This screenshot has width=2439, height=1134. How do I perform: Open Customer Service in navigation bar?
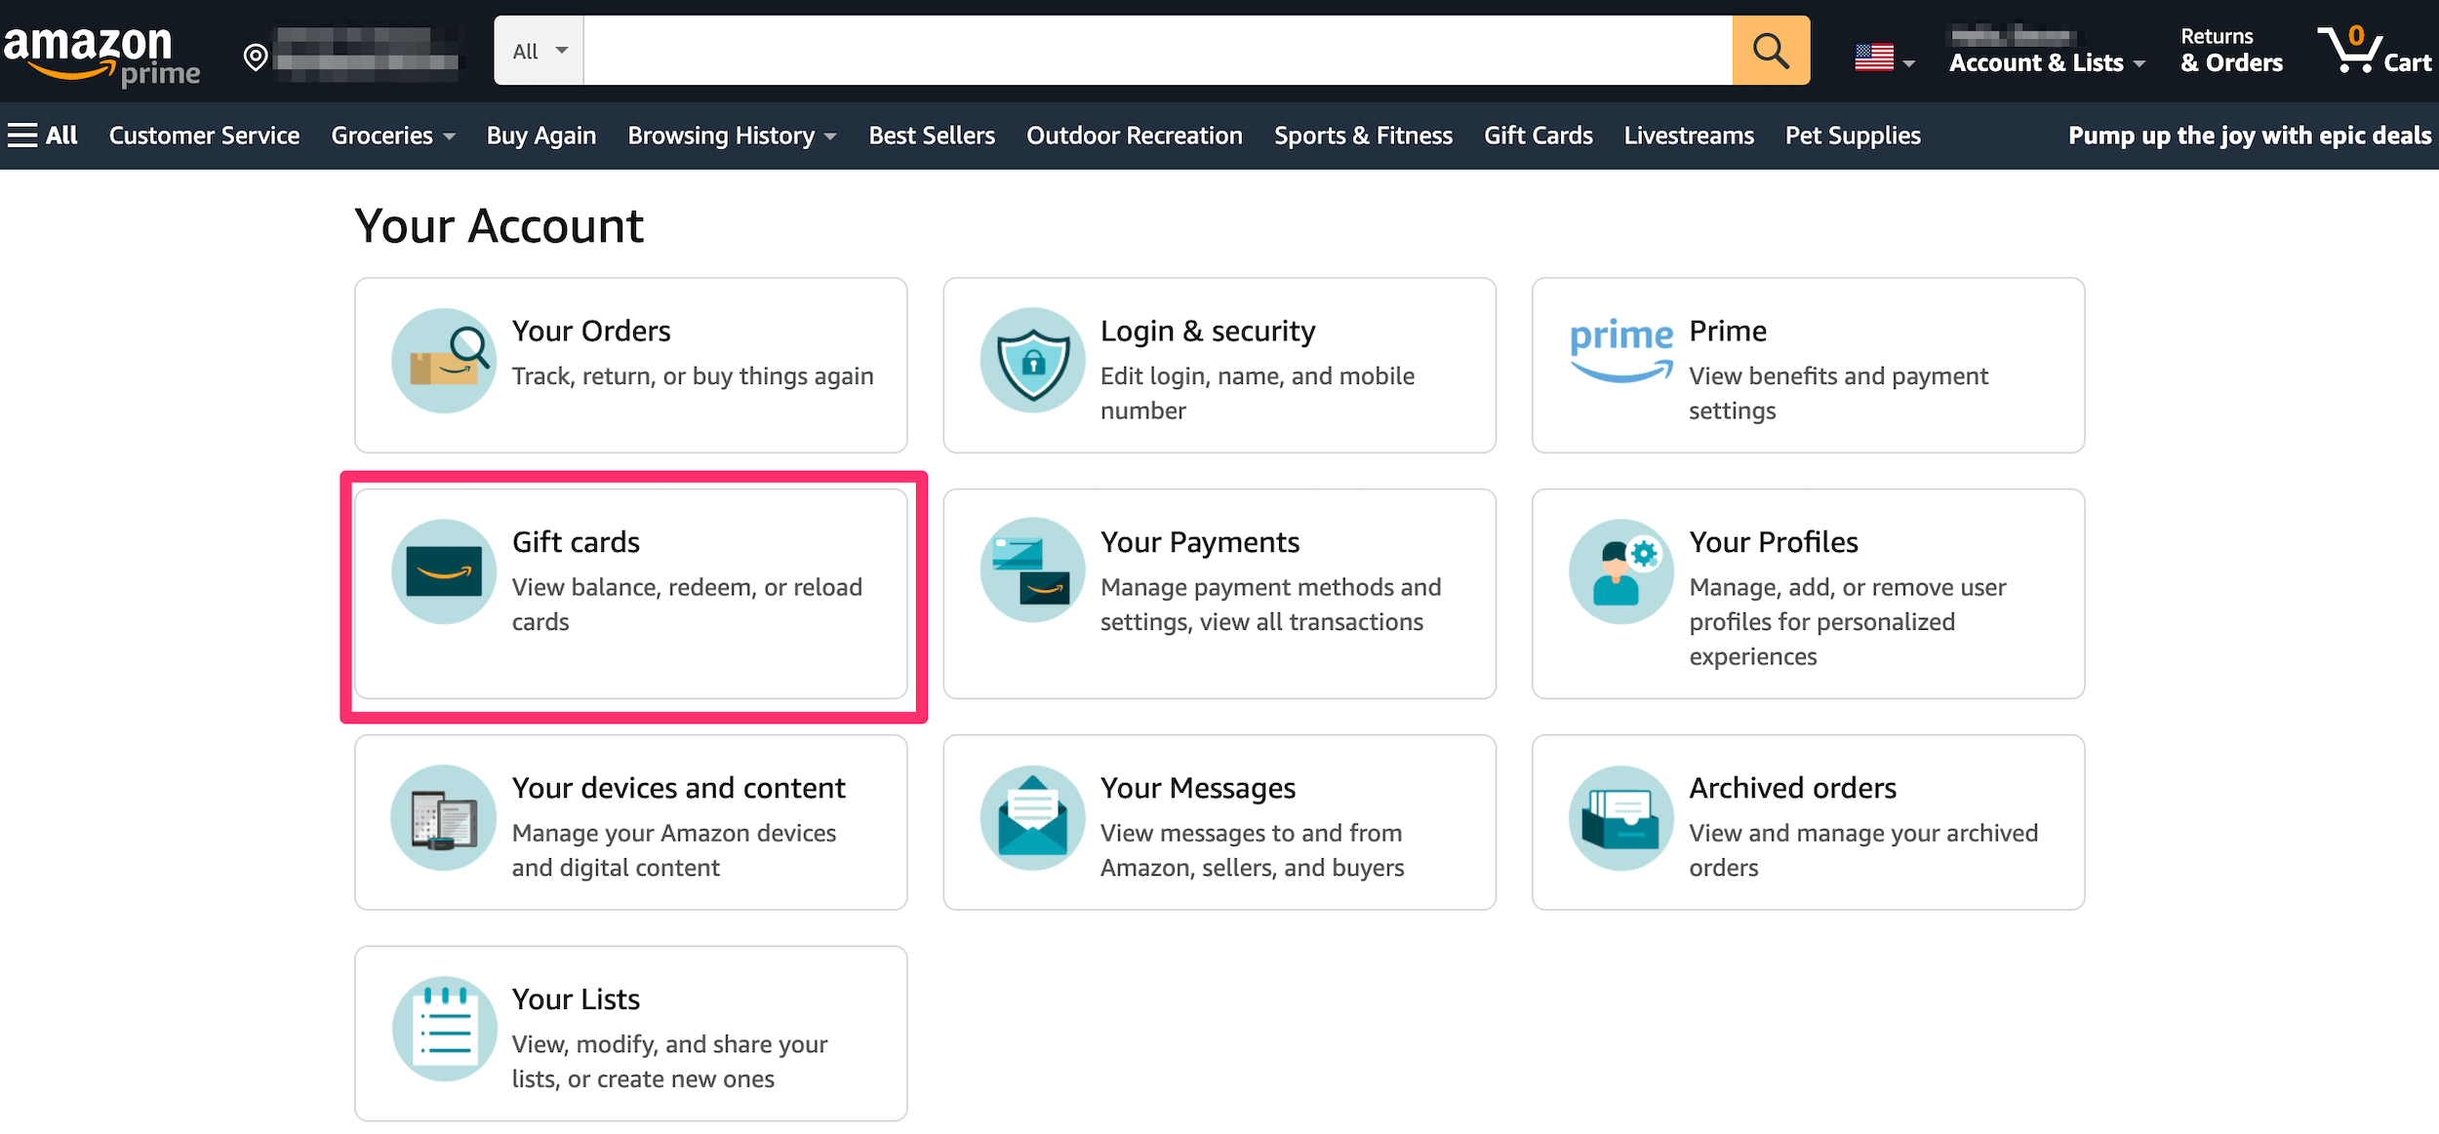point(204,136)
